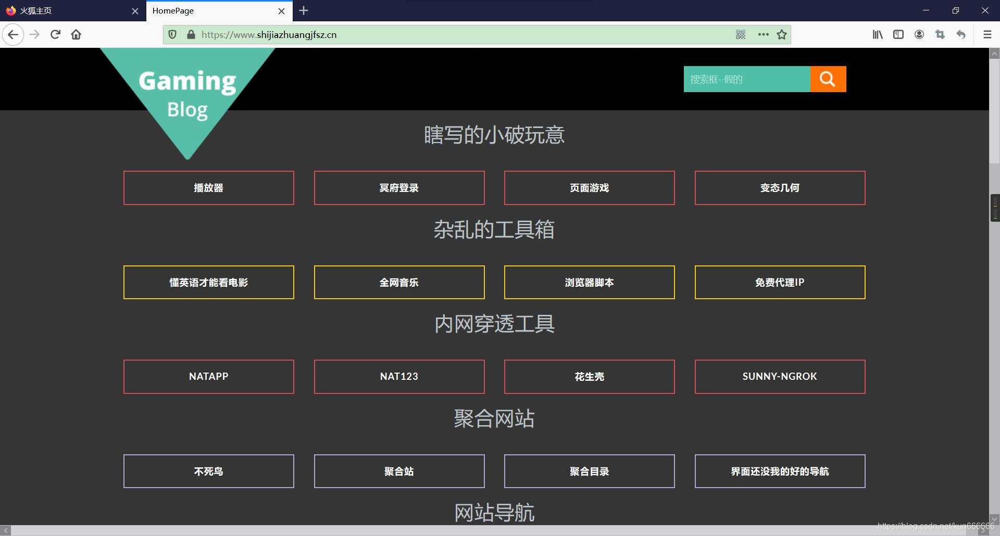Toggle the bookmark star for this page
Viewport: 1000px width, 536px height.
(x=781, y=34)
